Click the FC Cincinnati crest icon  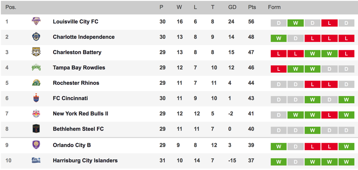coord(36,98)
